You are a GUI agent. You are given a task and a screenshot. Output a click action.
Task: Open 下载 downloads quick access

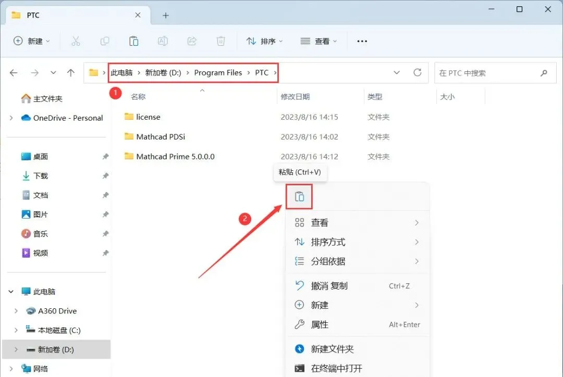point(34,176)
